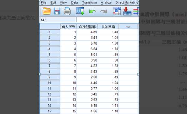Open the File menu
The width and height of the screenshot is (187, 114).
[44, 2]
